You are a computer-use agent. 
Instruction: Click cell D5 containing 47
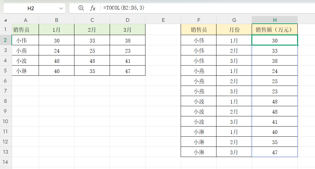(128, 71)
